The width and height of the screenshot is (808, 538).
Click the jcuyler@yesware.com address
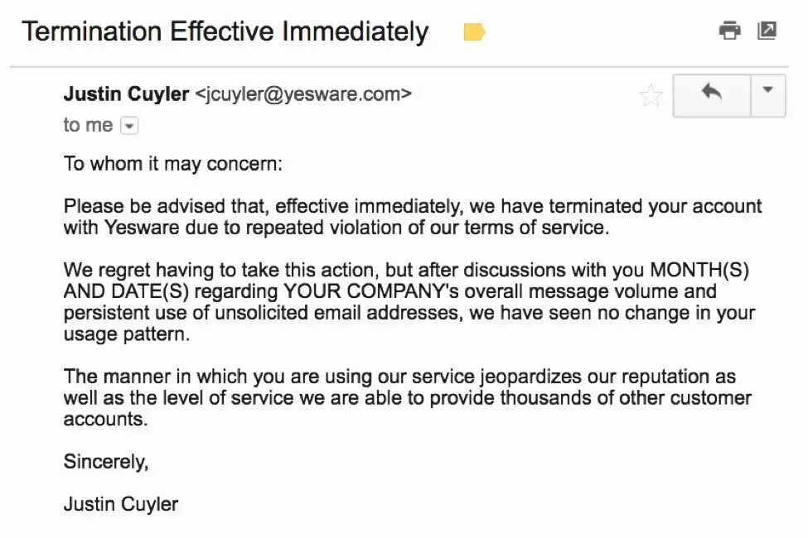click(303, 94)
